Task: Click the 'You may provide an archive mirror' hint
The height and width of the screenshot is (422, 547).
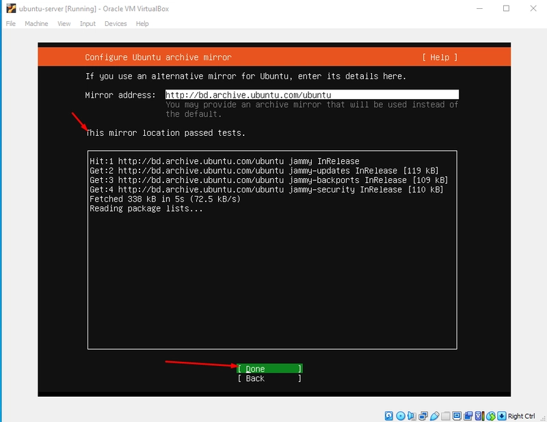Action: tap(312, 109)
